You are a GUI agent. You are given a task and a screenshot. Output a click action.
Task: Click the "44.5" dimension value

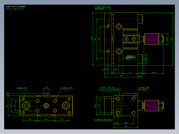pyautogui.click(x=154, y=72)
